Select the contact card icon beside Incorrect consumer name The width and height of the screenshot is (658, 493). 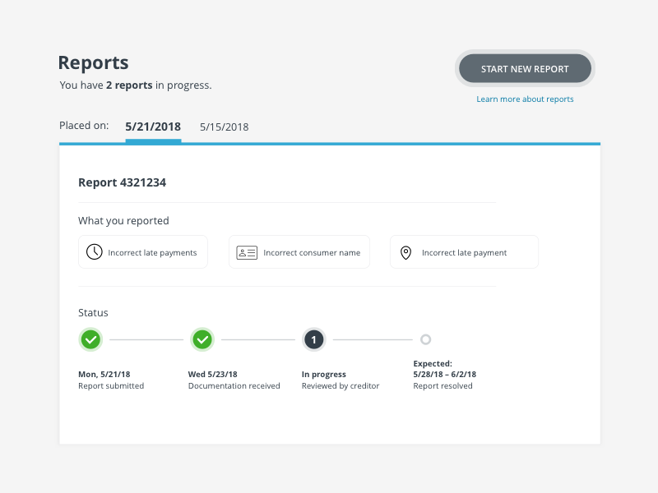click(x=246, y=251)
